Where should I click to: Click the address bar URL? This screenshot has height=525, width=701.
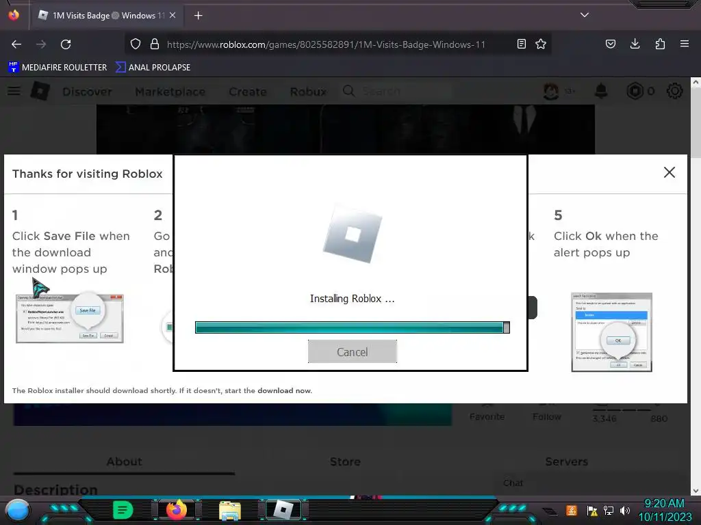(326, 44)
